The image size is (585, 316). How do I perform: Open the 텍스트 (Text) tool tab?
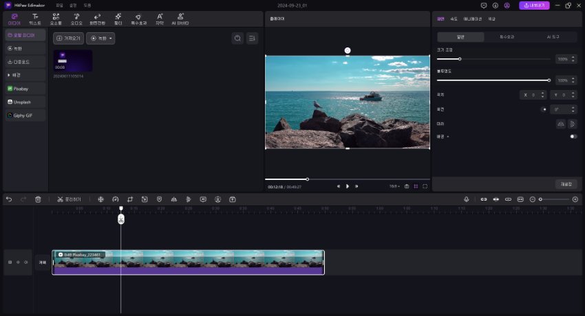click(x=34, y=19)
